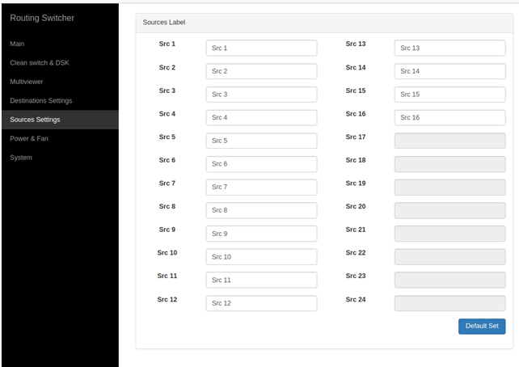Select Sources Settings in sidebar
This screenshot has height=367, width=519.
pos(35,120)
